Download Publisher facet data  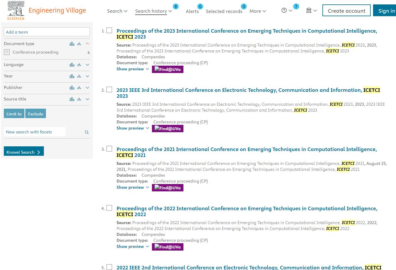point(79,87)
